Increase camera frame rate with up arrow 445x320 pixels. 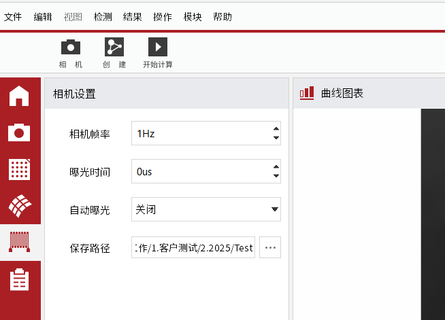(x=276, y=129)
